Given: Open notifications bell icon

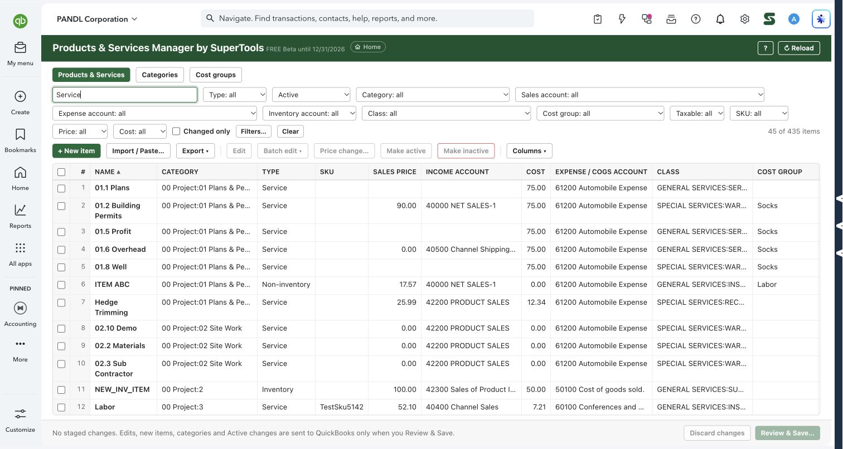Looking at the screenshot, I should [720, 19].
